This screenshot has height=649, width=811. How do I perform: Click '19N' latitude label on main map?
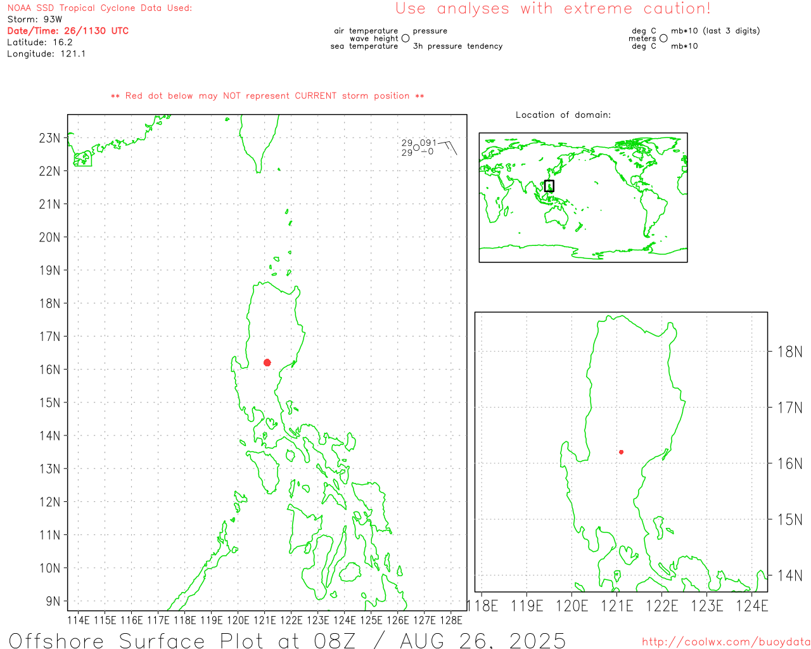[x=49, y=271]
